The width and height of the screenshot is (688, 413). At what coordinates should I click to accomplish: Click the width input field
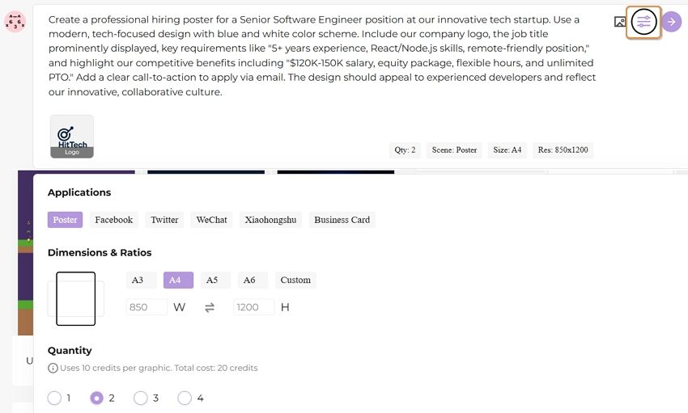click(x=147, y=307)
